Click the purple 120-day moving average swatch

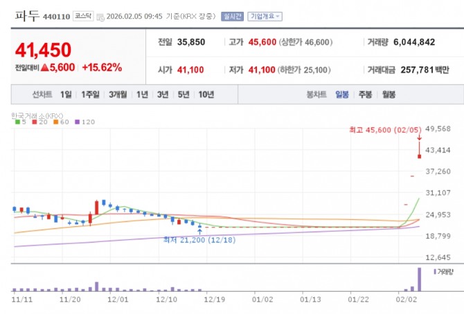coord(78,122)
